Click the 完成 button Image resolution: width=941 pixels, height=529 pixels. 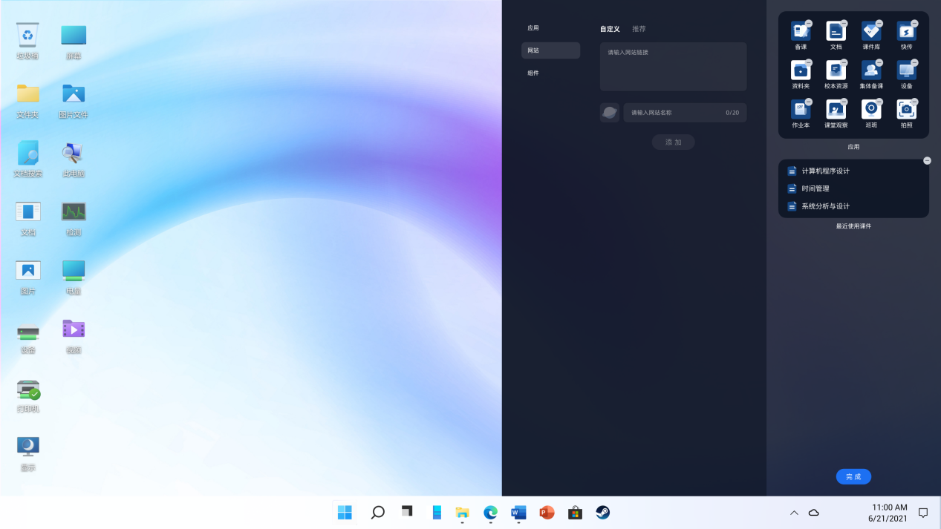[853, 477]
